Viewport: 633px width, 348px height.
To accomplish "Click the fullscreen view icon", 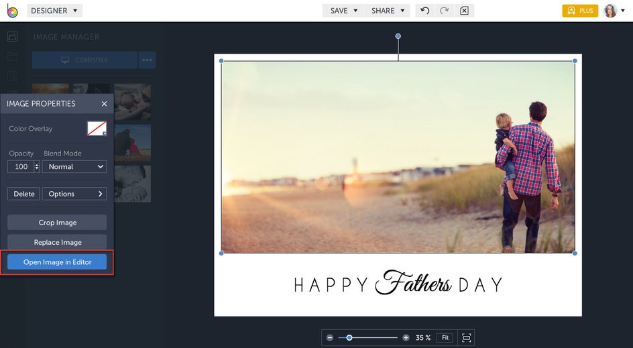I will coord(466,337).
